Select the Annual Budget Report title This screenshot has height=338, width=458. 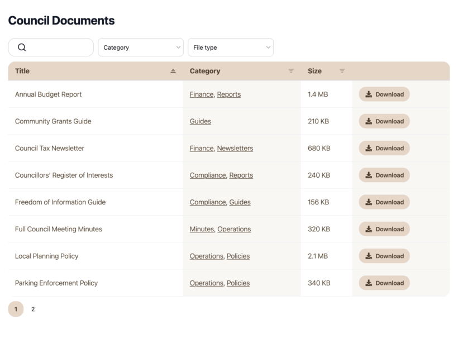point(49,94)
